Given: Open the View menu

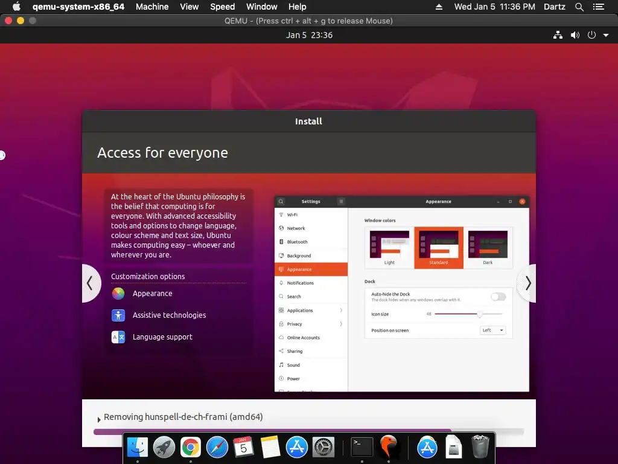Looking at the screenshot, I should click(189, 7).
